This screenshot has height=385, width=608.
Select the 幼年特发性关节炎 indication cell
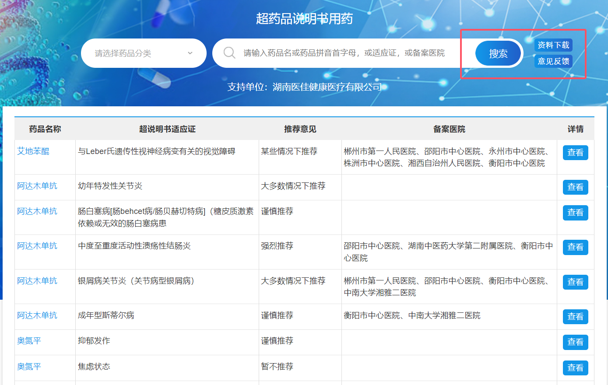coord(167,187)
